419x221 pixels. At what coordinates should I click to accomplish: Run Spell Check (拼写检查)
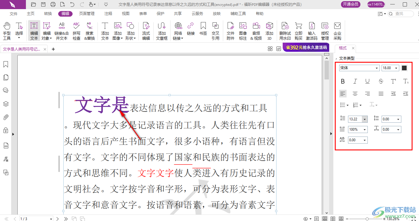(77, 31)
